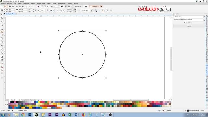Select the Artistic Media tool

coord(2,32)
